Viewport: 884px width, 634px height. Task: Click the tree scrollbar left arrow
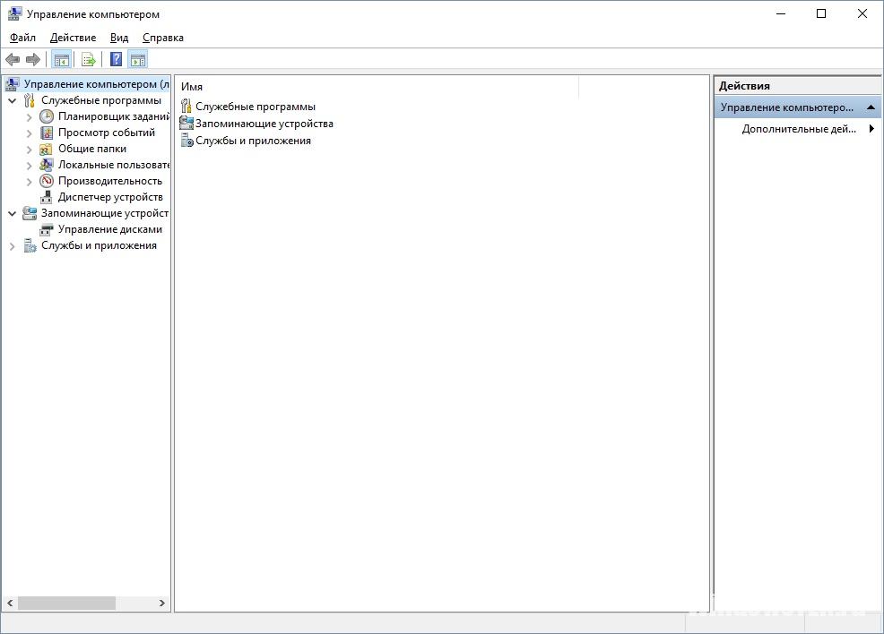tap(10, 603)
